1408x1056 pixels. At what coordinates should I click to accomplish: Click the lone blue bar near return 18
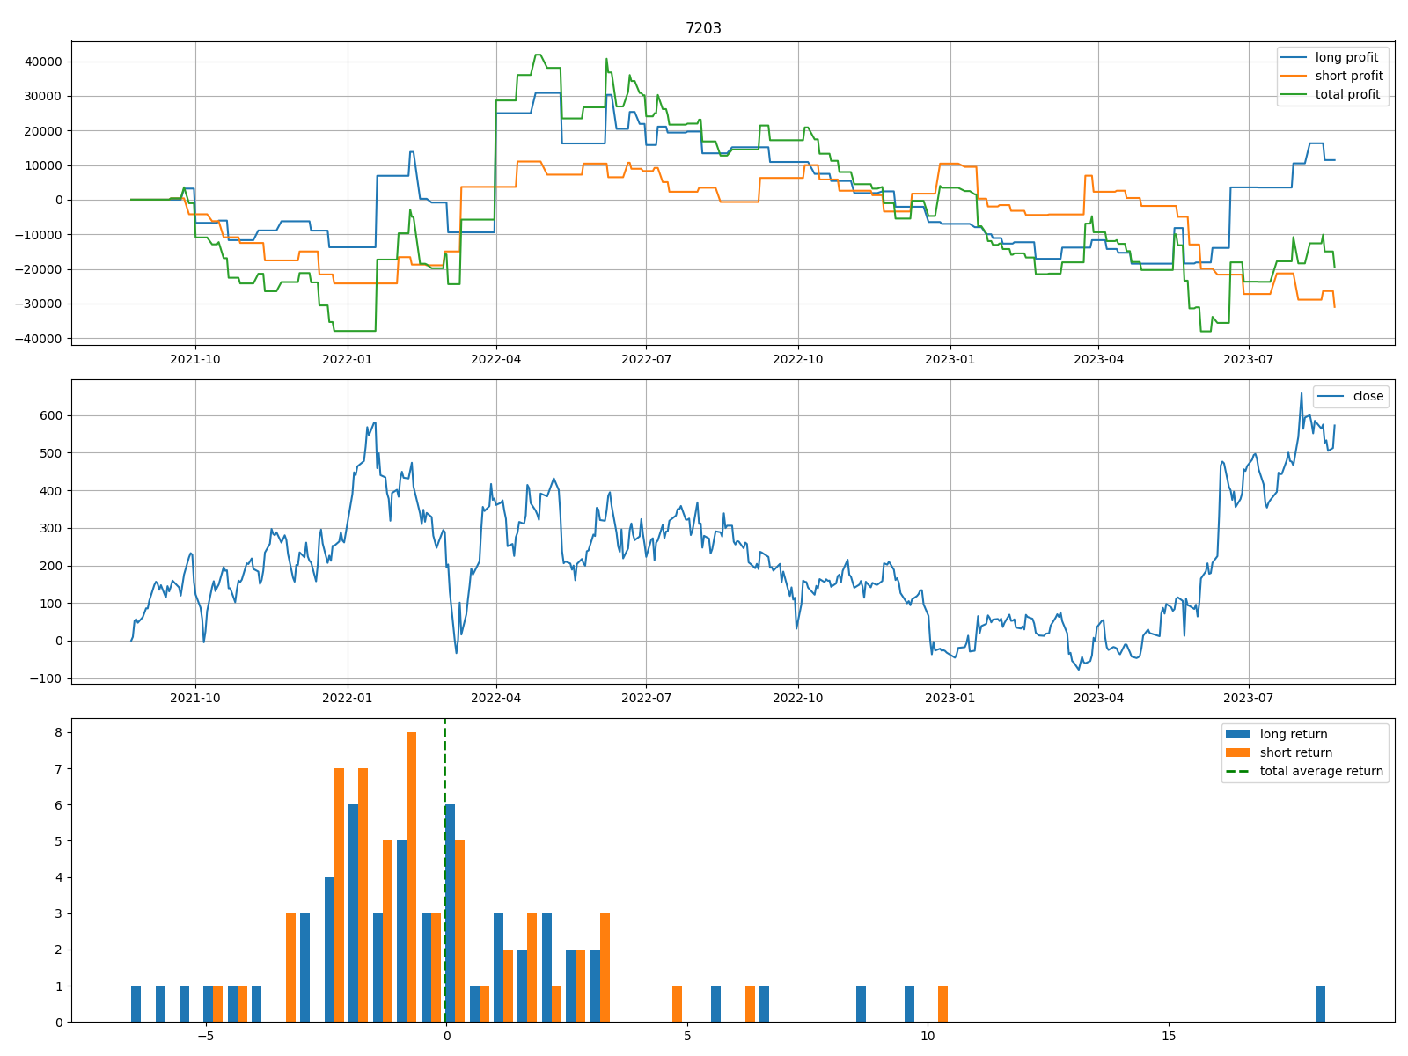(x=1320, y=1003)
